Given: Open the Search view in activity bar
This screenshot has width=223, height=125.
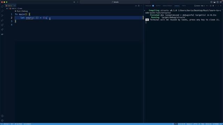Looking at the screenshot, I should (2, 11).
